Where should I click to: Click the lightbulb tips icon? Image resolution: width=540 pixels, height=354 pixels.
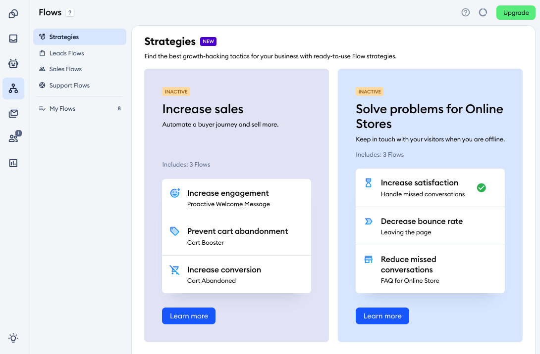point(13,338)
